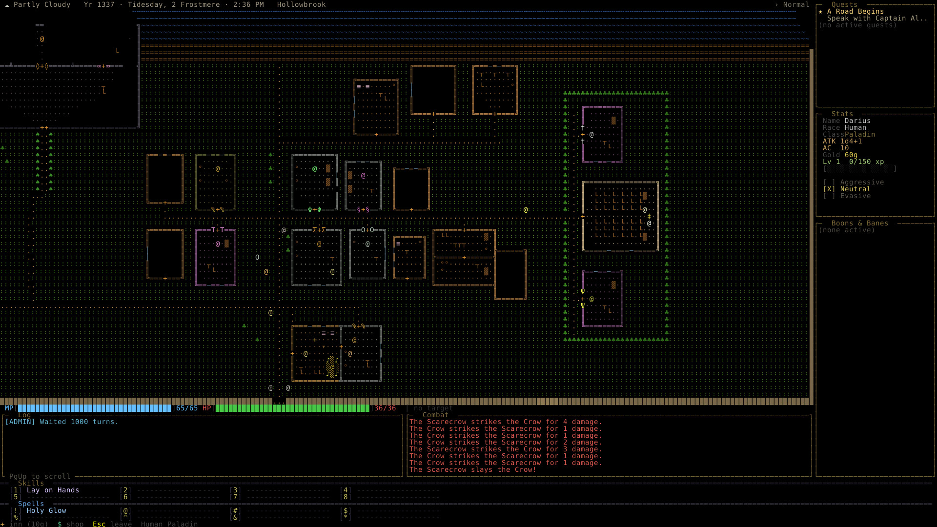This screenshot has width=937, height=527.
Task: Select the glowing player @ surrounded by music notes
Action: click(x=332, y=367)
